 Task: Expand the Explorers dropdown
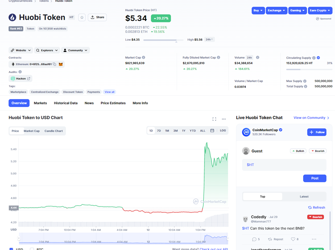coord(47,50)
